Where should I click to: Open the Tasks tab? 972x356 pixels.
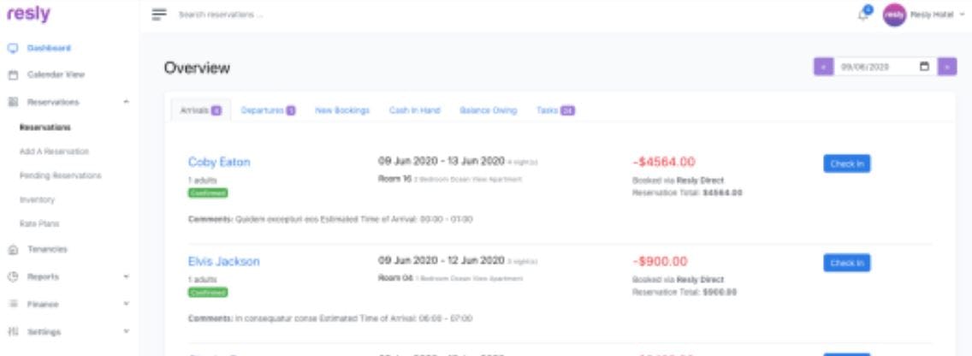pyautogui.click(x=555, y=110)
